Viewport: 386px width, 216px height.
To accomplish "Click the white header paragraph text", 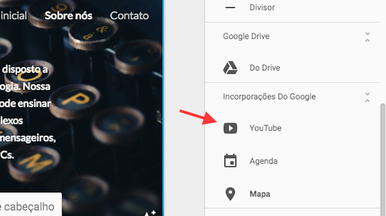I will (27, 112).
